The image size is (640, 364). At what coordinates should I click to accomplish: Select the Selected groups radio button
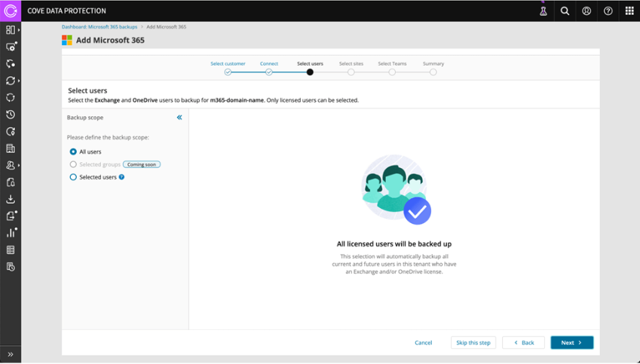coord(73,164)
